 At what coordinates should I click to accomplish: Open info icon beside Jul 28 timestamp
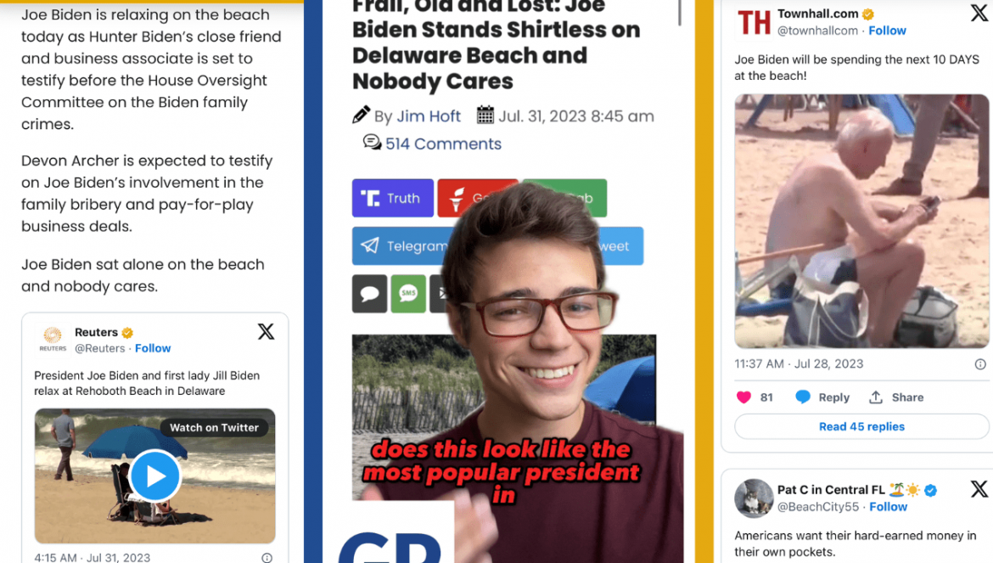980,364
